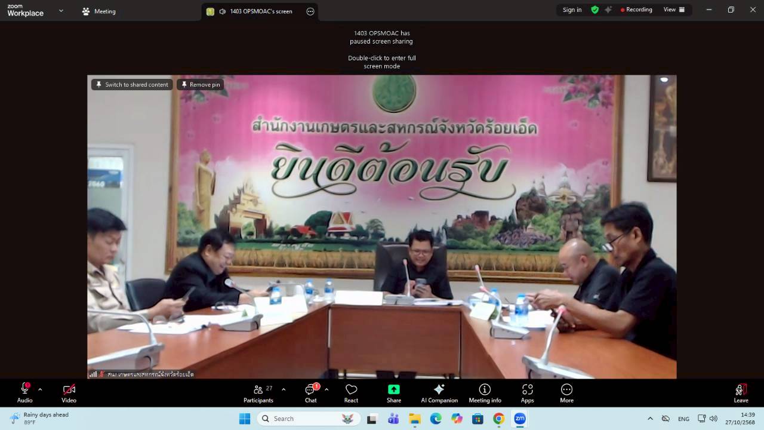Expand the participants options chevron

pos(284,389)
